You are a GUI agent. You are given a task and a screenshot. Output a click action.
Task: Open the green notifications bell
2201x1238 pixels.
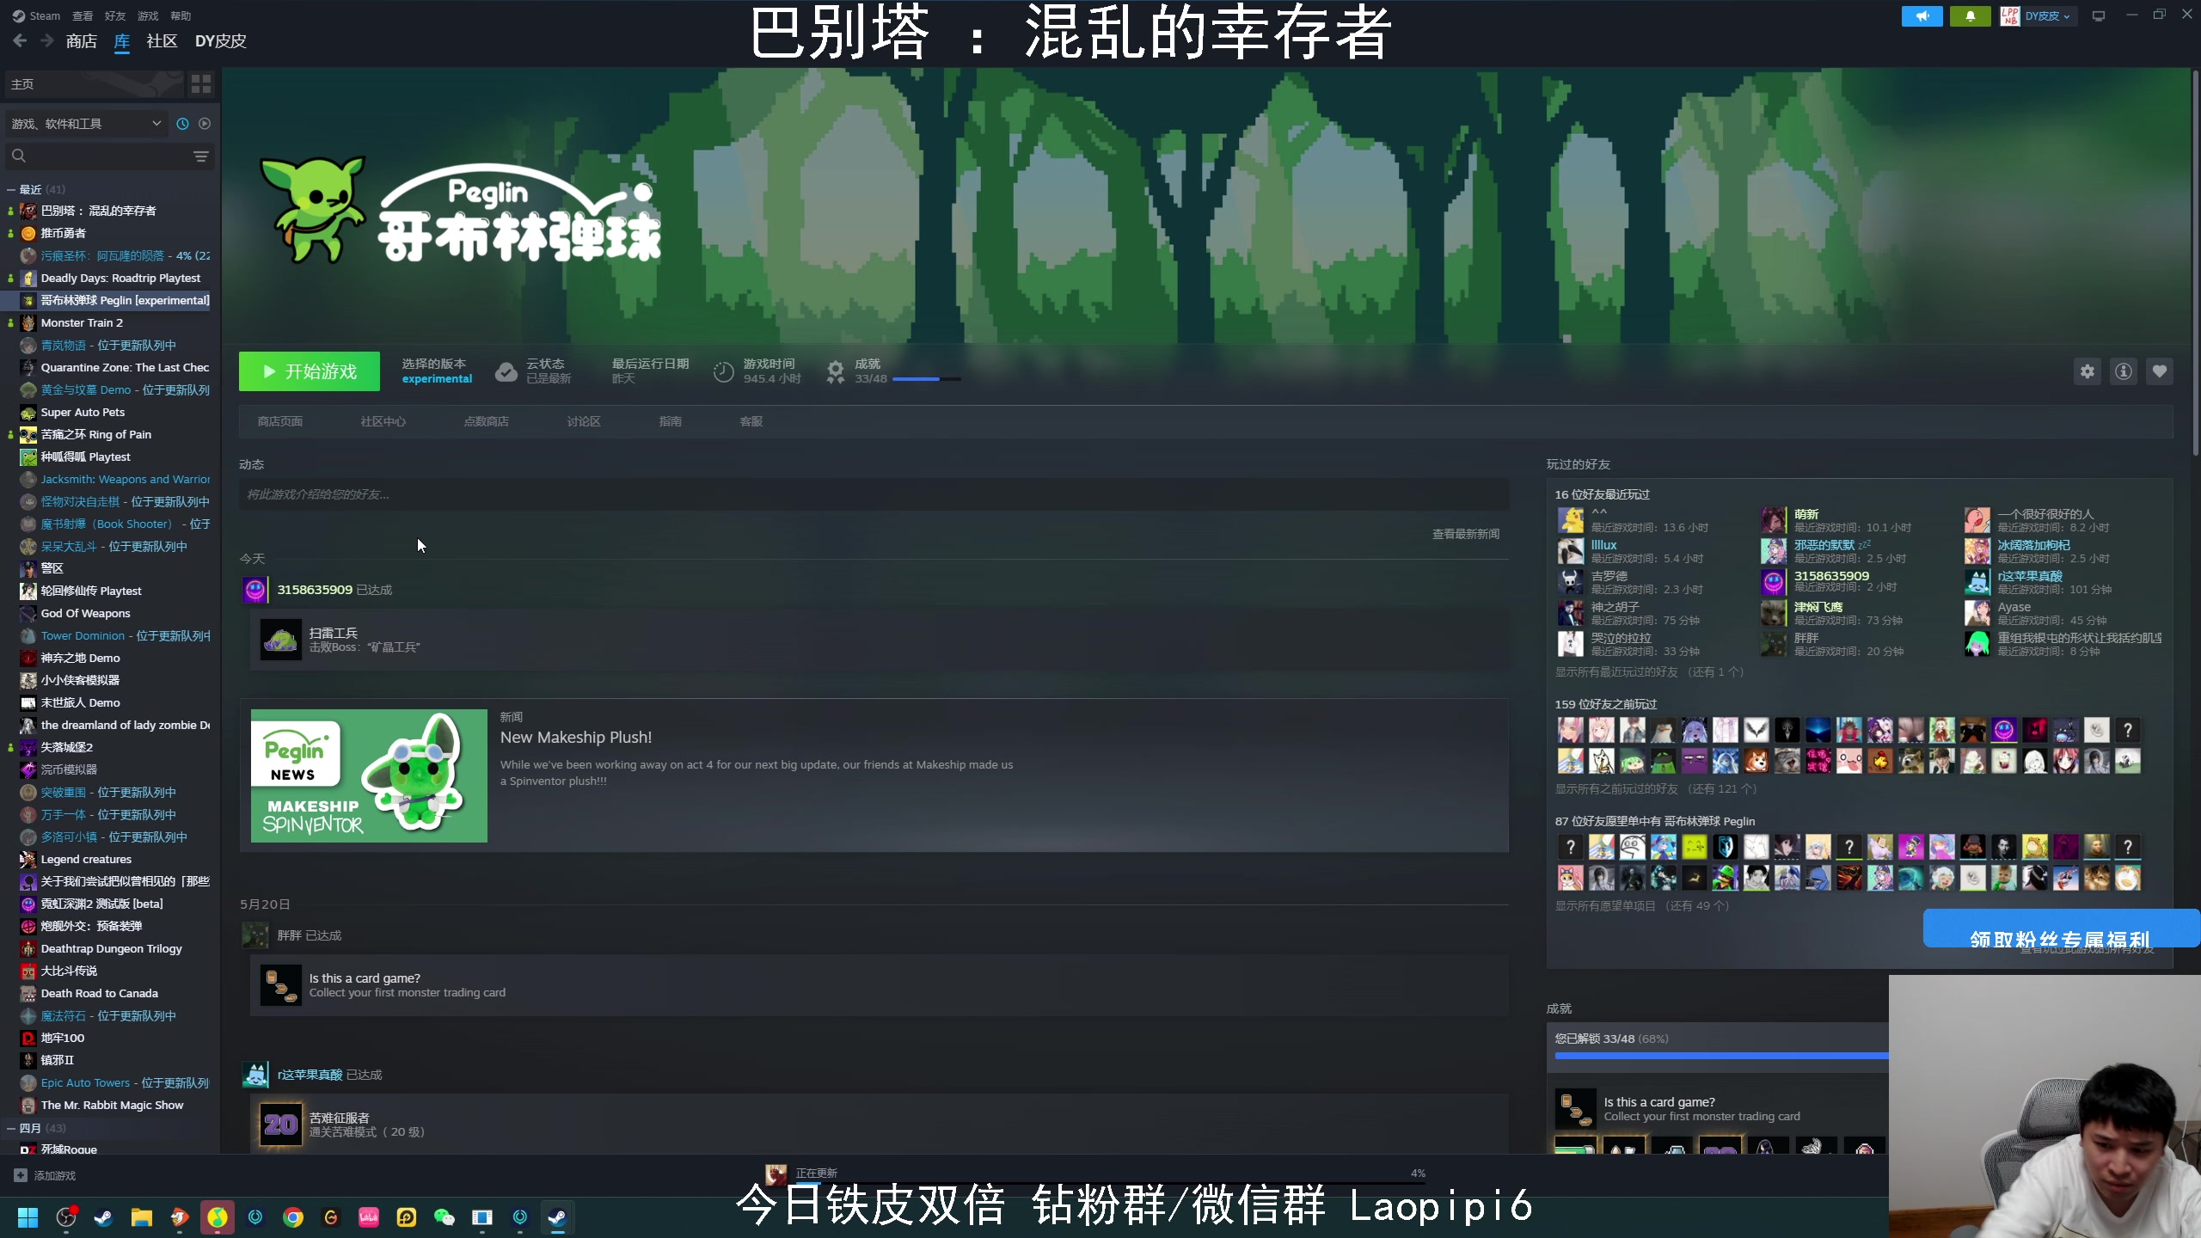(1970, 15)
